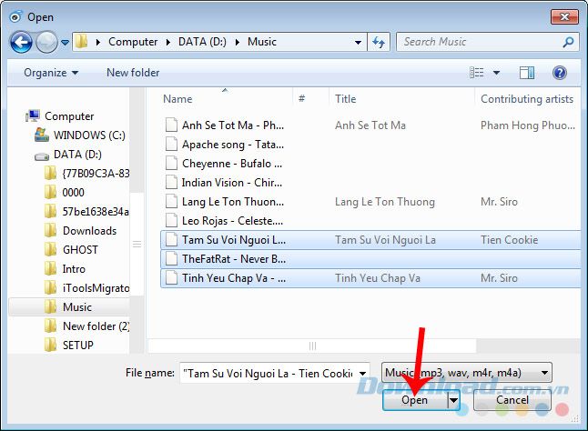The image size is (588, 431).
Task: Open the Organize menu
Action: click(x=51, y=73)
